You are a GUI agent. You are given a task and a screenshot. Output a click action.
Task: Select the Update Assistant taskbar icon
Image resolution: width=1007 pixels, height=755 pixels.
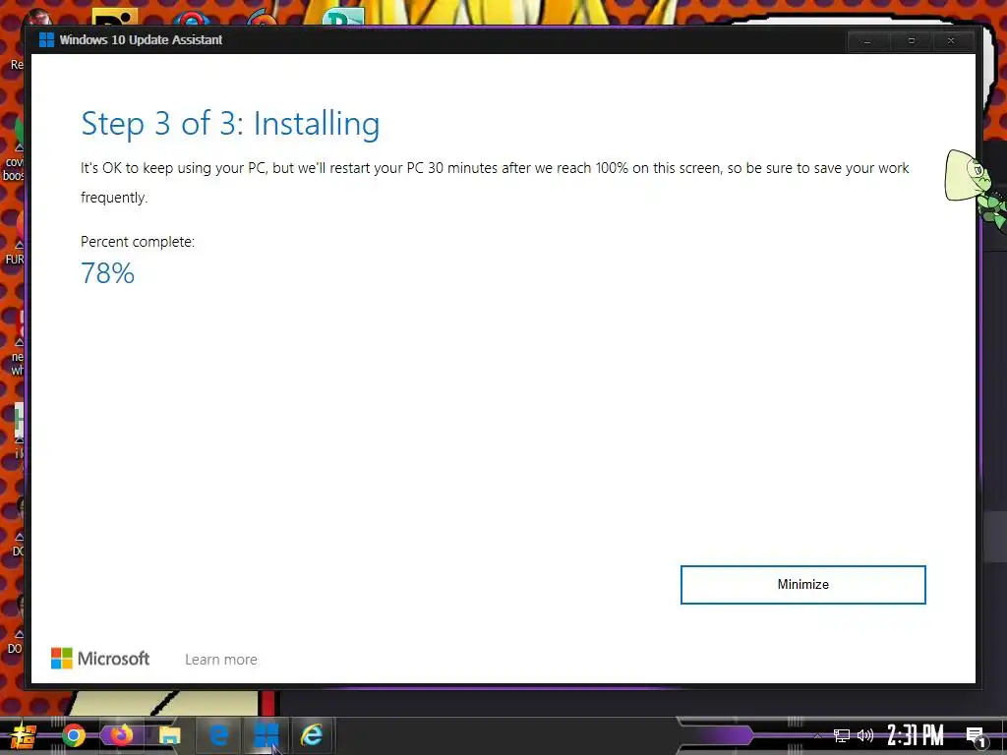click(266, 735)
